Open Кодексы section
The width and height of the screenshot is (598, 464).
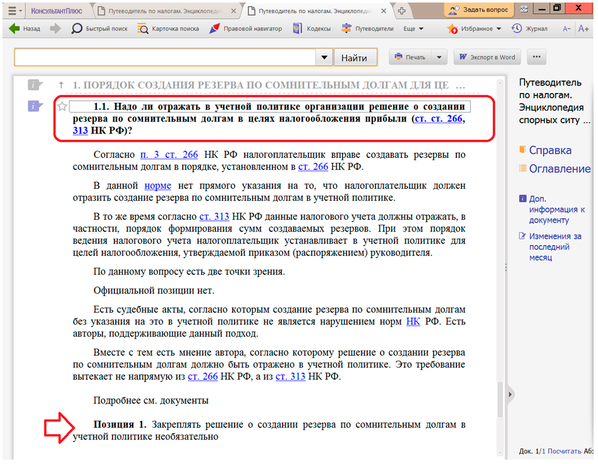(x=312, y=28)
